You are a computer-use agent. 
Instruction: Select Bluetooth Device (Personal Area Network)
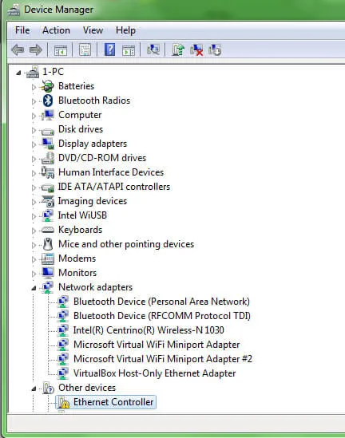pyautogui.click(x=161, y=302)
